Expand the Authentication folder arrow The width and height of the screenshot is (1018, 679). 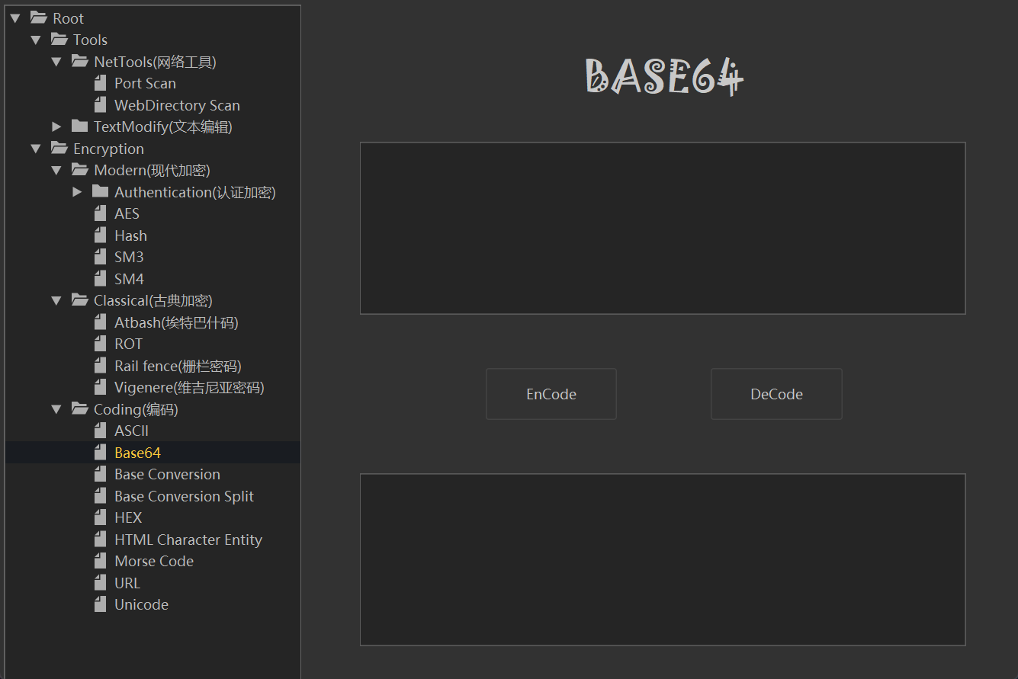point(77,192)
